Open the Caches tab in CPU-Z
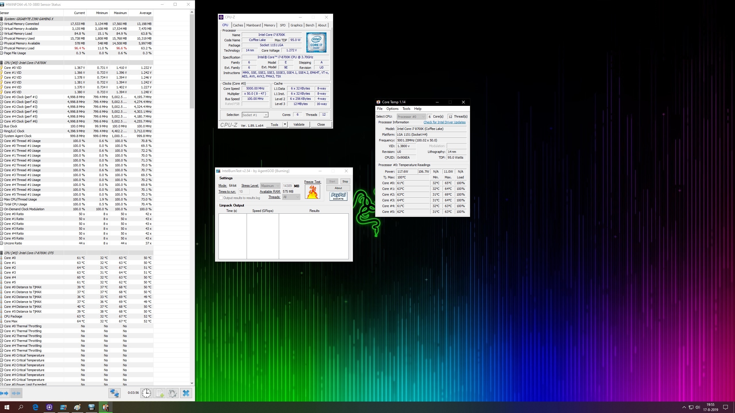This screenshot has width=735, height=413. click(x=238, y=25)
